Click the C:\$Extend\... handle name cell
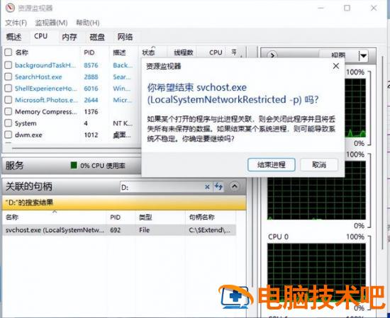 pyautogui.click(x=210, y=230)
